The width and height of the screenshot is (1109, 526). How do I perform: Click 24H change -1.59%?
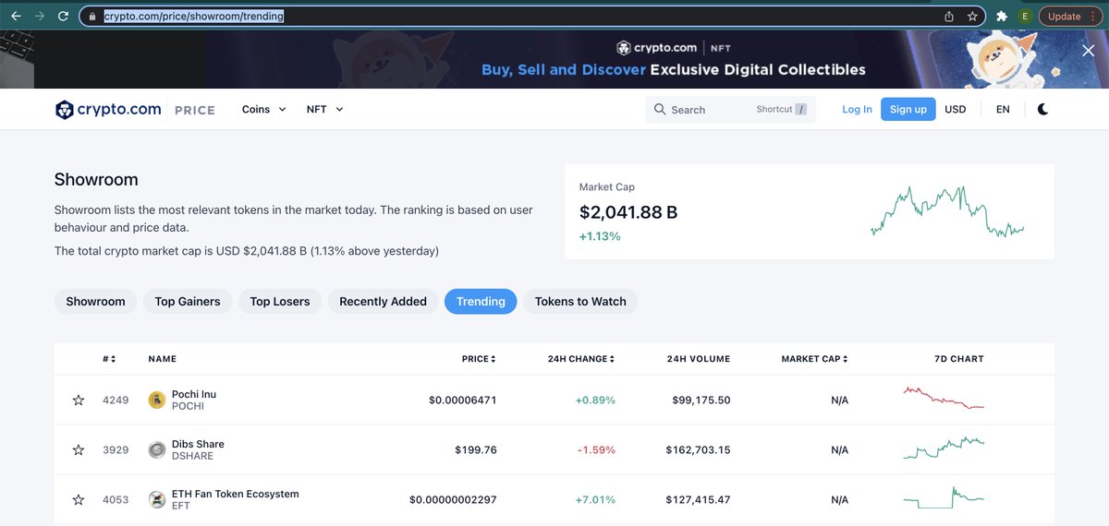click(x=596, y=450)
